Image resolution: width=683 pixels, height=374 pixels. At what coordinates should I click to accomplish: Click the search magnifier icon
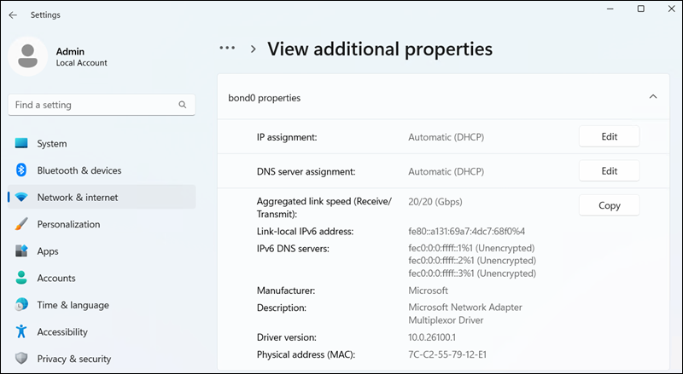tap(183, 105)
